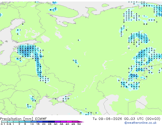Screen dimensions: 162x125
Task: Click the '00..03 UTC' time range text
Action: pos(134,119)
